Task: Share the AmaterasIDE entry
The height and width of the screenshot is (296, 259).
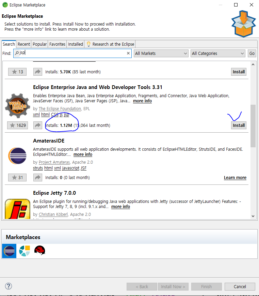Action: point(38,177)
